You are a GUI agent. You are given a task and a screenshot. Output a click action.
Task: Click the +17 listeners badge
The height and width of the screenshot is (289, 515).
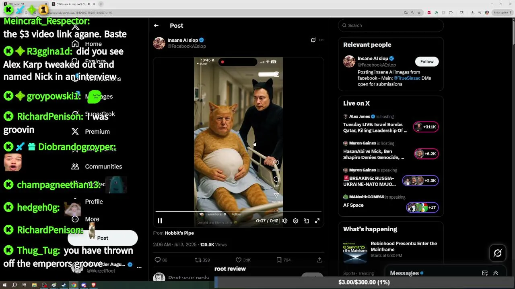[422, 208]
